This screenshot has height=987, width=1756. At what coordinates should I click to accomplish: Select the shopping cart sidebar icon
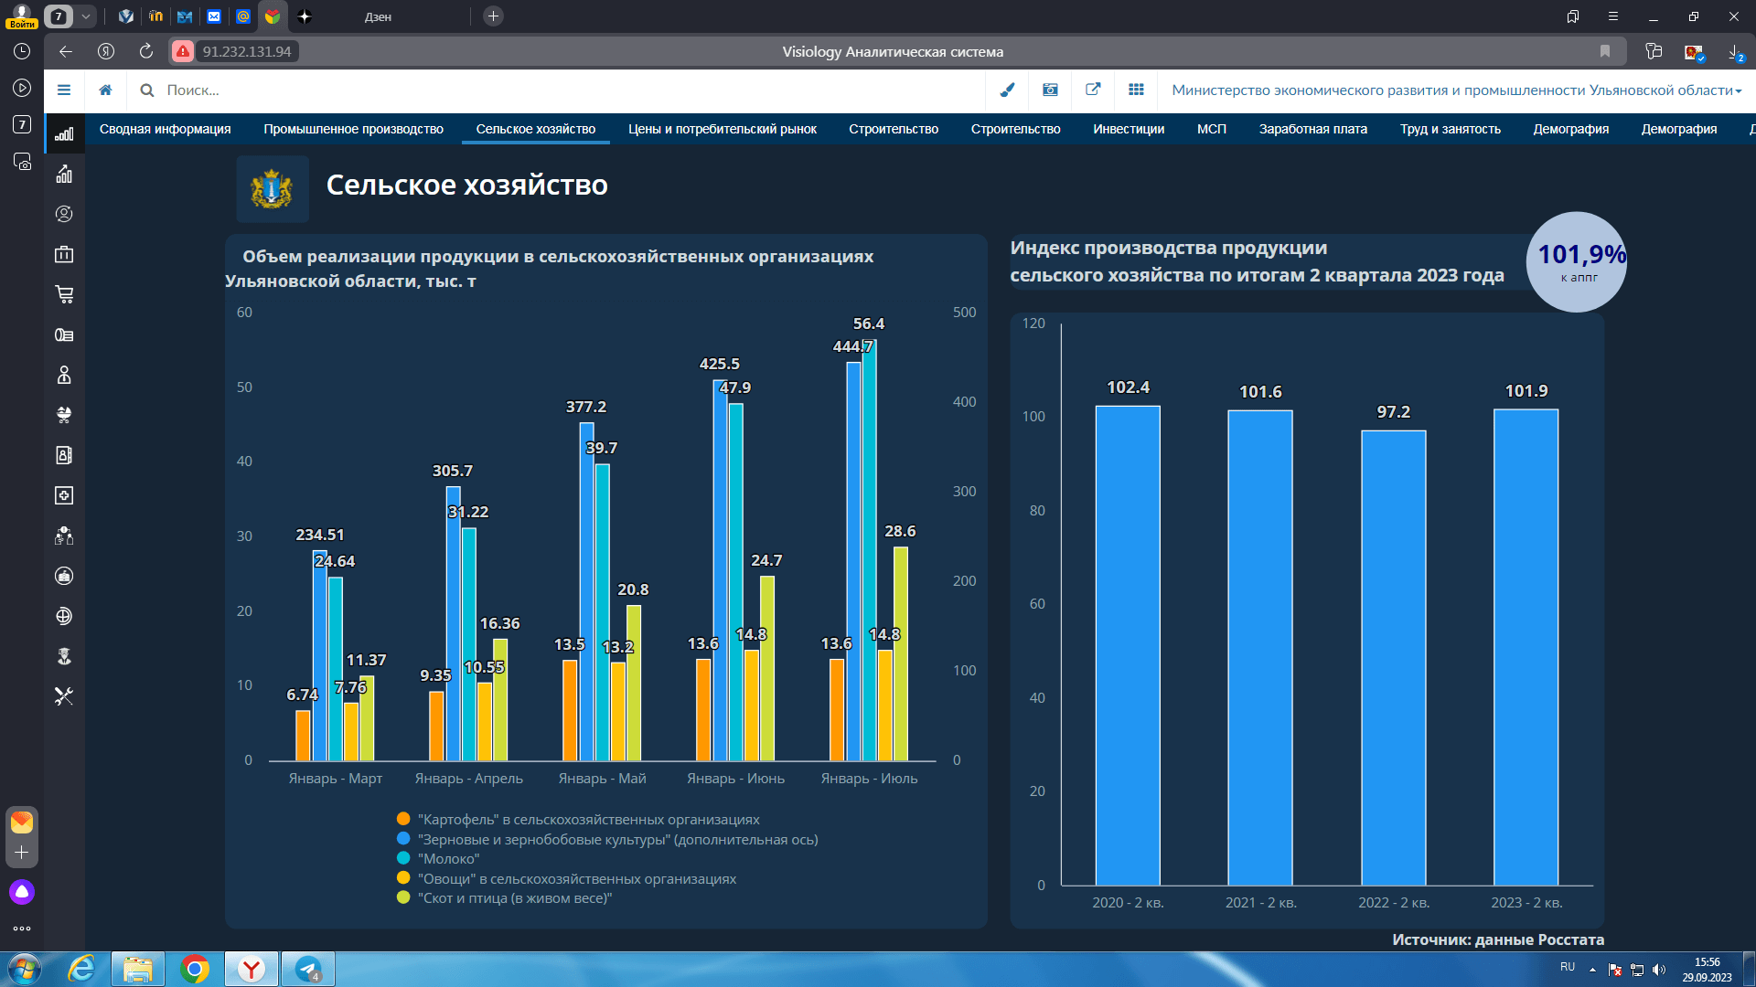(x=64, y=294)
